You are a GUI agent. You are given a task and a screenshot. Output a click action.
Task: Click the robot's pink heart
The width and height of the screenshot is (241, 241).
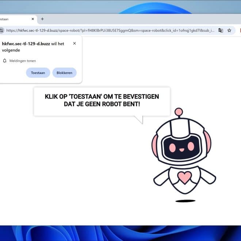tap(184, 177)
